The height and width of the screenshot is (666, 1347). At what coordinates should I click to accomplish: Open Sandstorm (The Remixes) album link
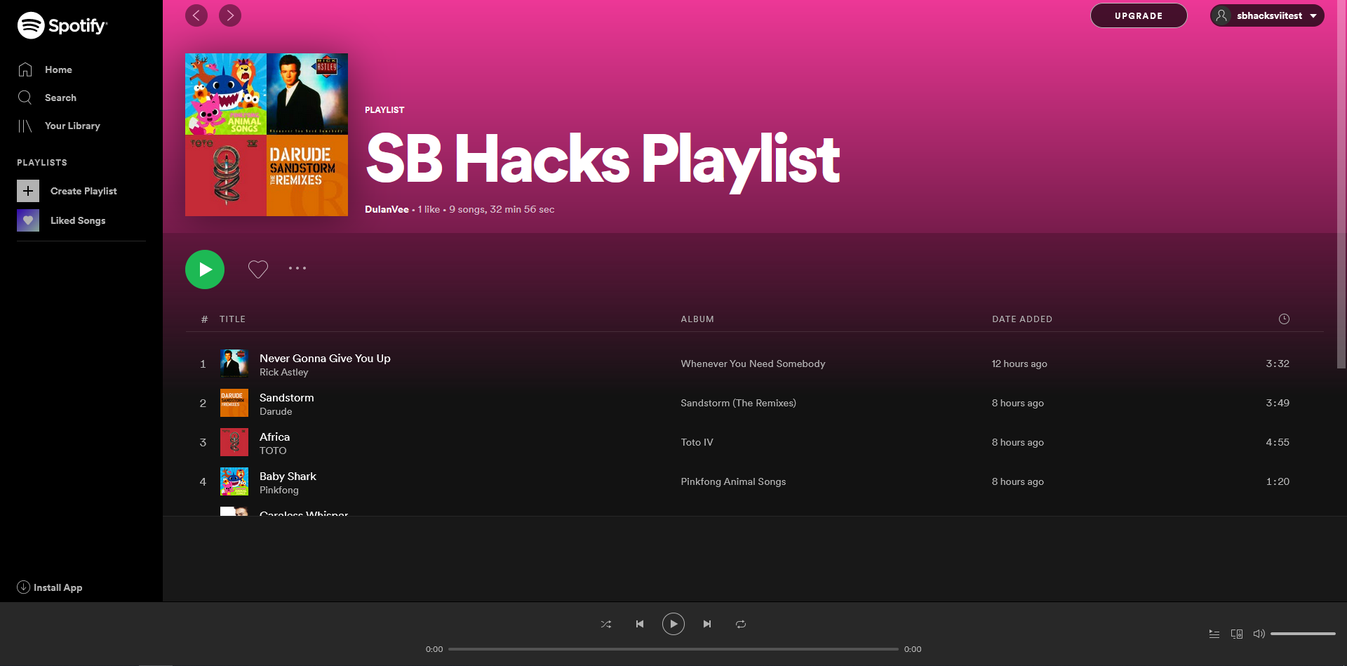[x=738, y=403]
